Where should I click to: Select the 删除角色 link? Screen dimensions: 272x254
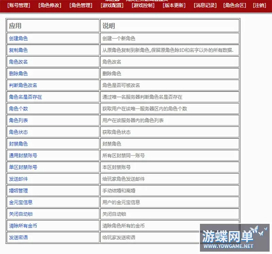(x=18, y=74)
